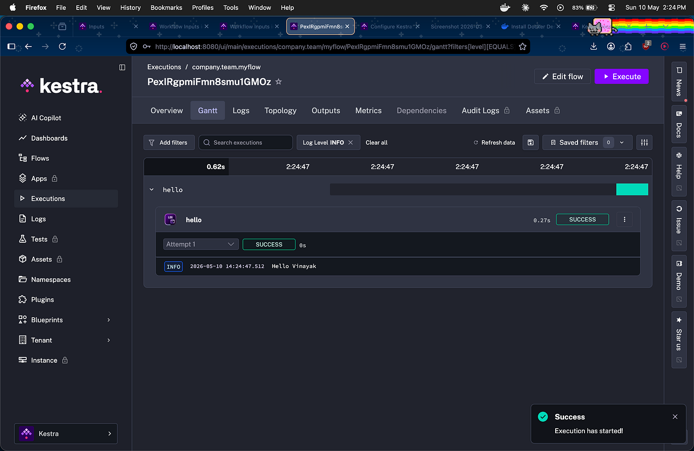Bookmark this page in URL bar
The width and height of the screenshot is (694, 451).
[x=522, y=47]
